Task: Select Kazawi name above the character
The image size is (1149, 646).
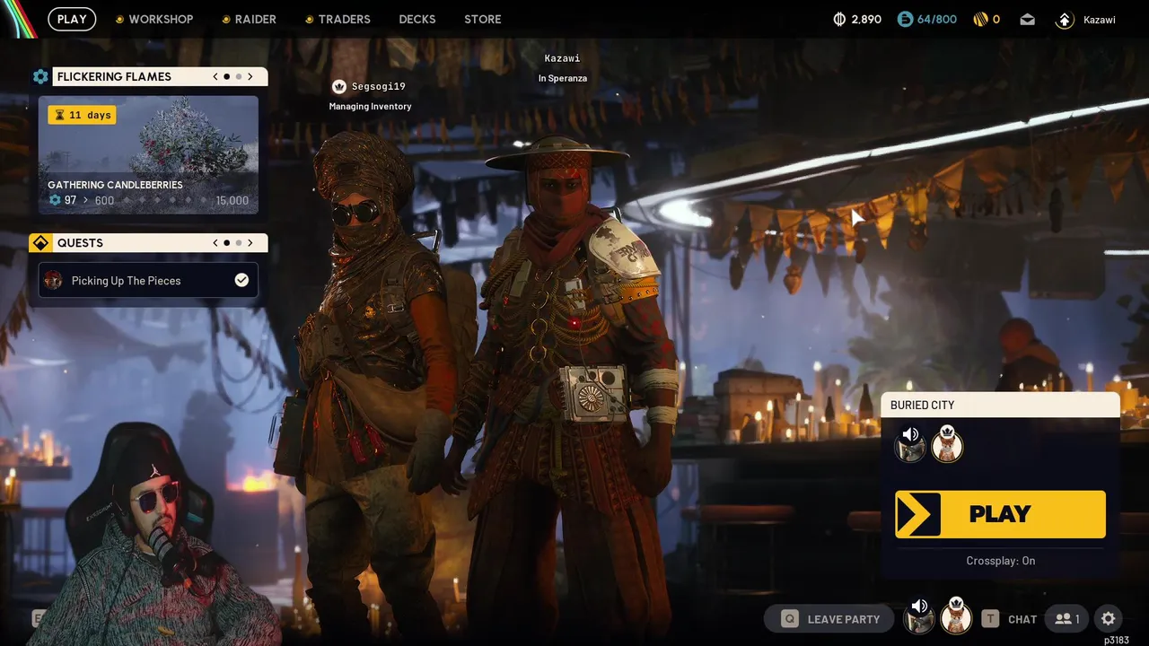Action: click(x=563, y=58)
